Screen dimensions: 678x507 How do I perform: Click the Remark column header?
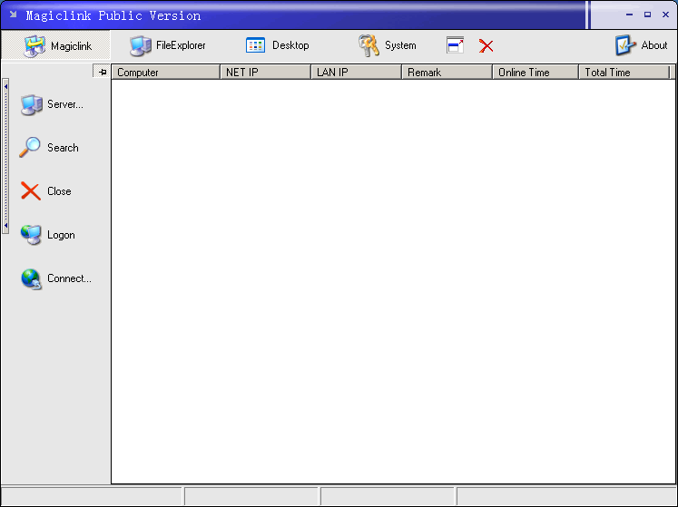[447, 73]
